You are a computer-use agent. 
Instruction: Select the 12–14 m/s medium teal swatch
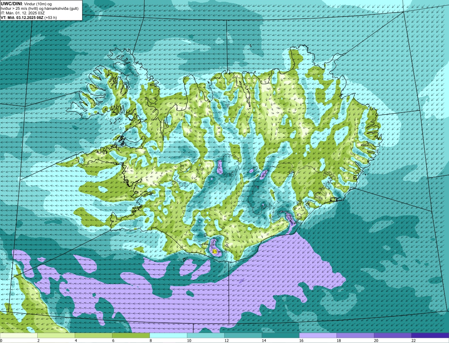(x=243, y=335)
